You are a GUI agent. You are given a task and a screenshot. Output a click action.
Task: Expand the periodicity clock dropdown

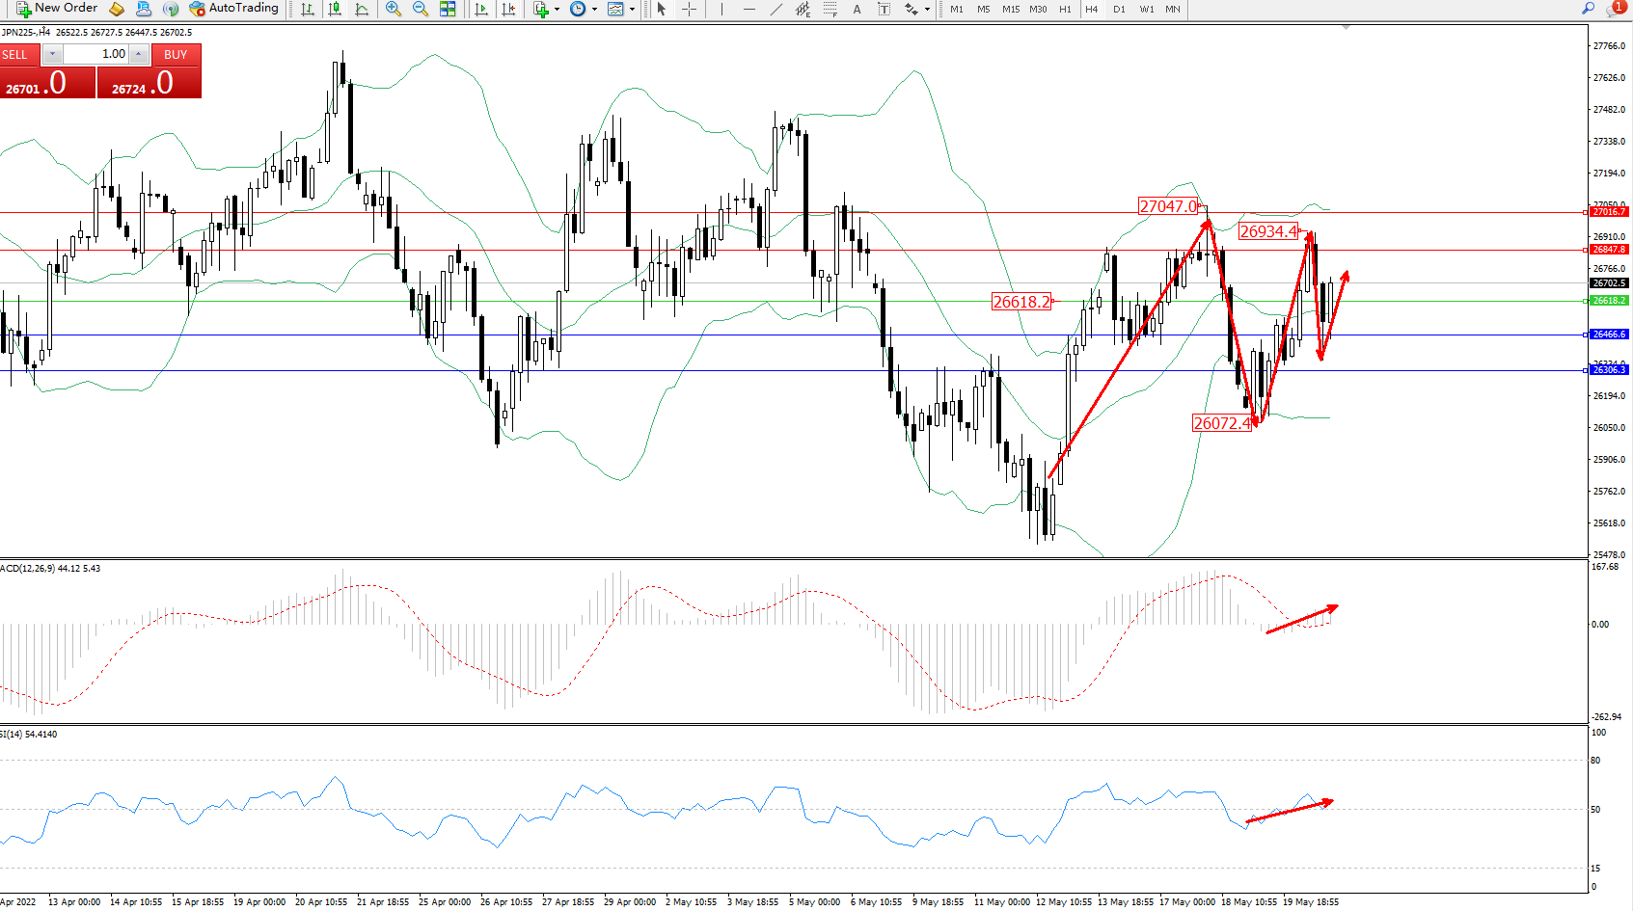click(x=594, y=9)
